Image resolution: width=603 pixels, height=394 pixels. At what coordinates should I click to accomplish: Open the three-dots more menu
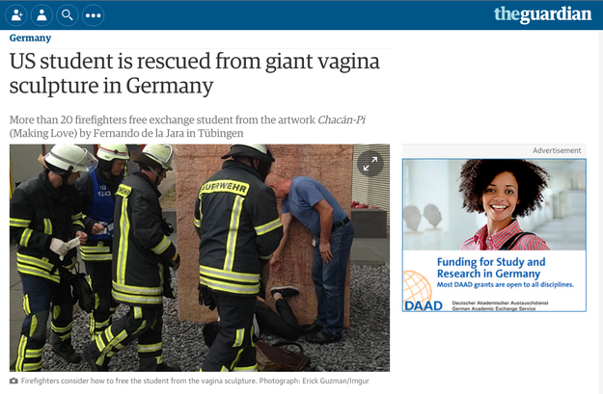pos(93,15)
